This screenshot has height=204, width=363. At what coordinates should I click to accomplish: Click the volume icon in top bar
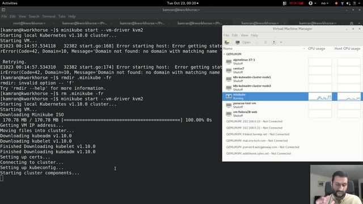click(348, 3)
